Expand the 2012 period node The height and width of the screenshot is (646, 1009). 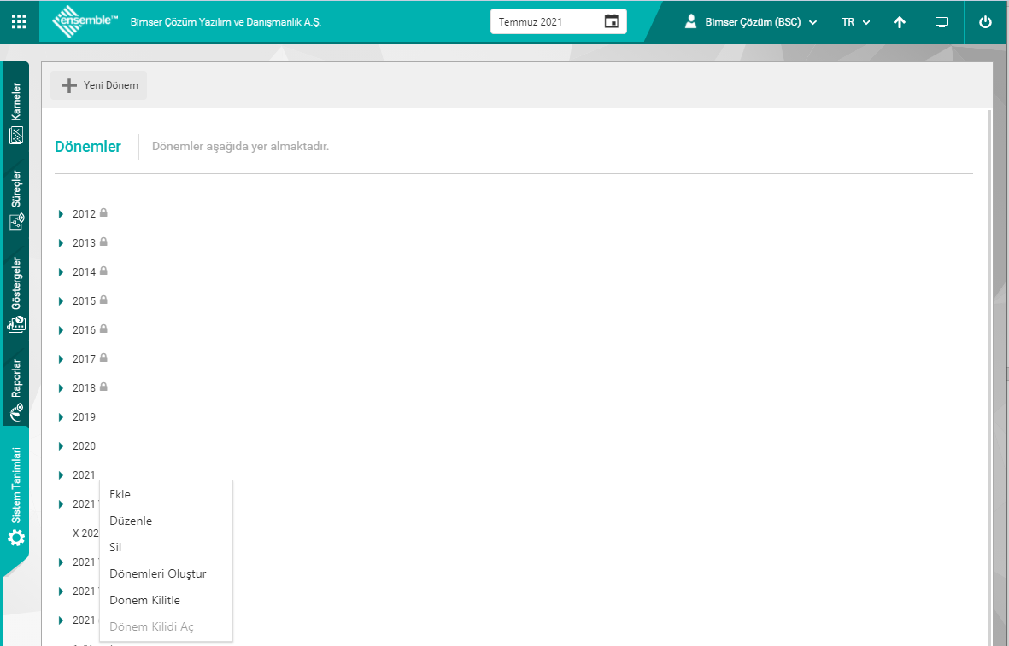pos(62,214)
